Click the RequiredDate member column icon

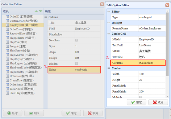[7, 33]
